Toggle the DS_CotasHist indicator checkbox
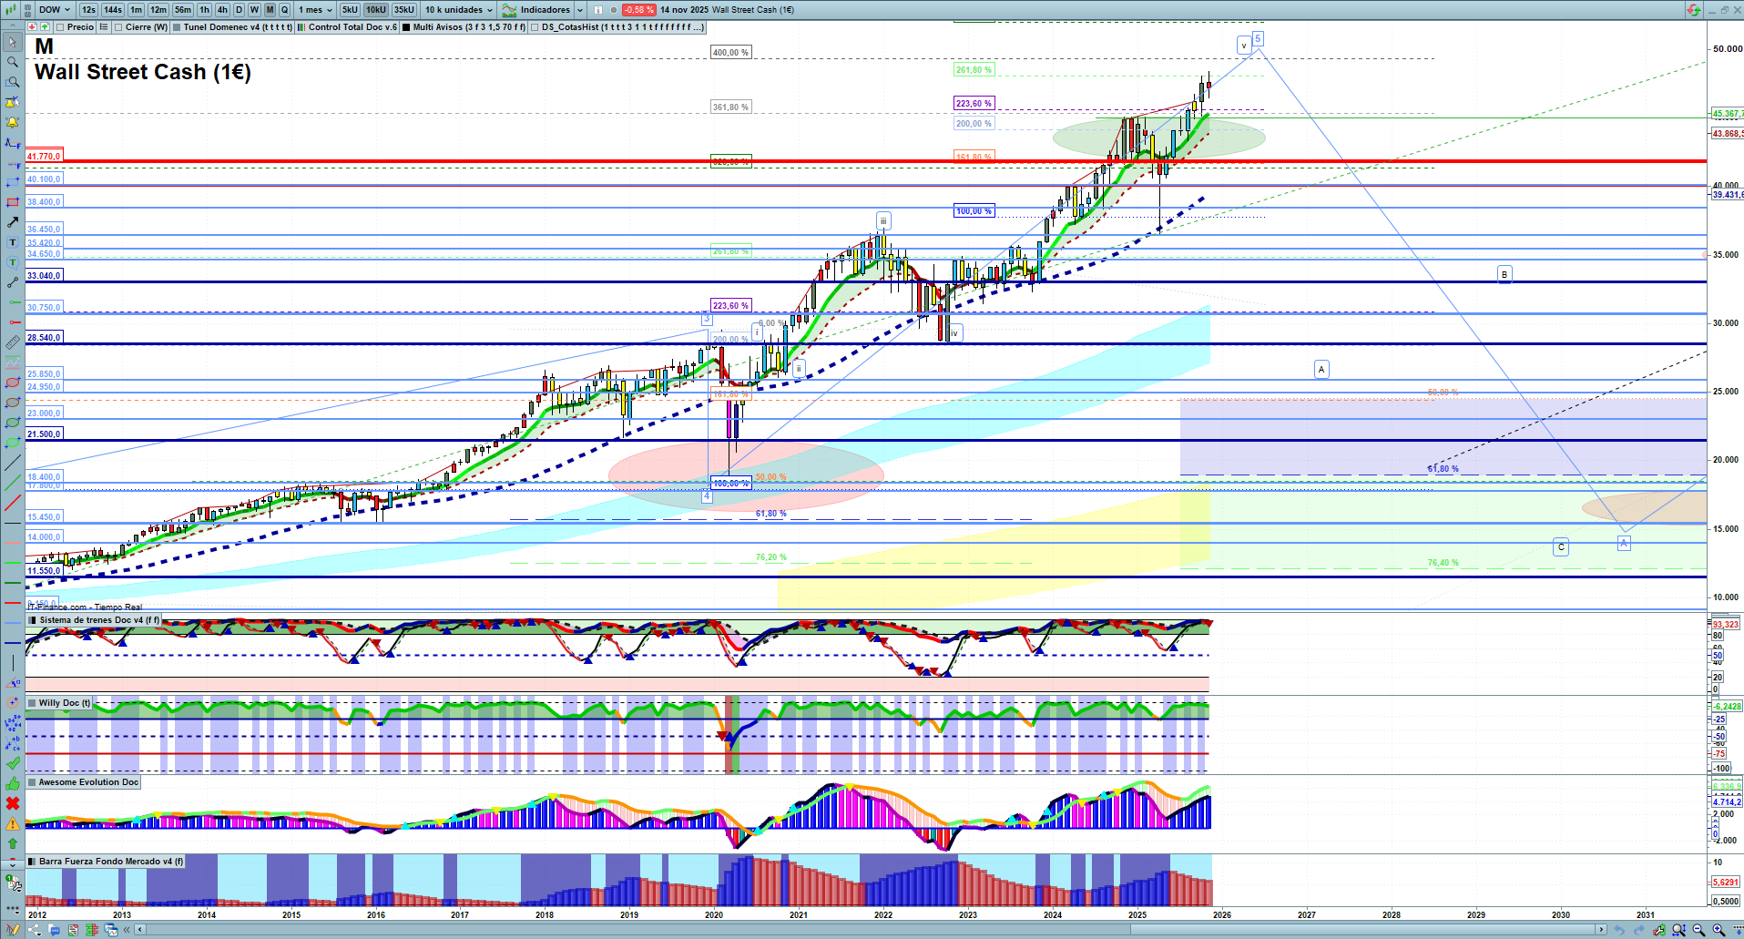 tap(535, 27)
